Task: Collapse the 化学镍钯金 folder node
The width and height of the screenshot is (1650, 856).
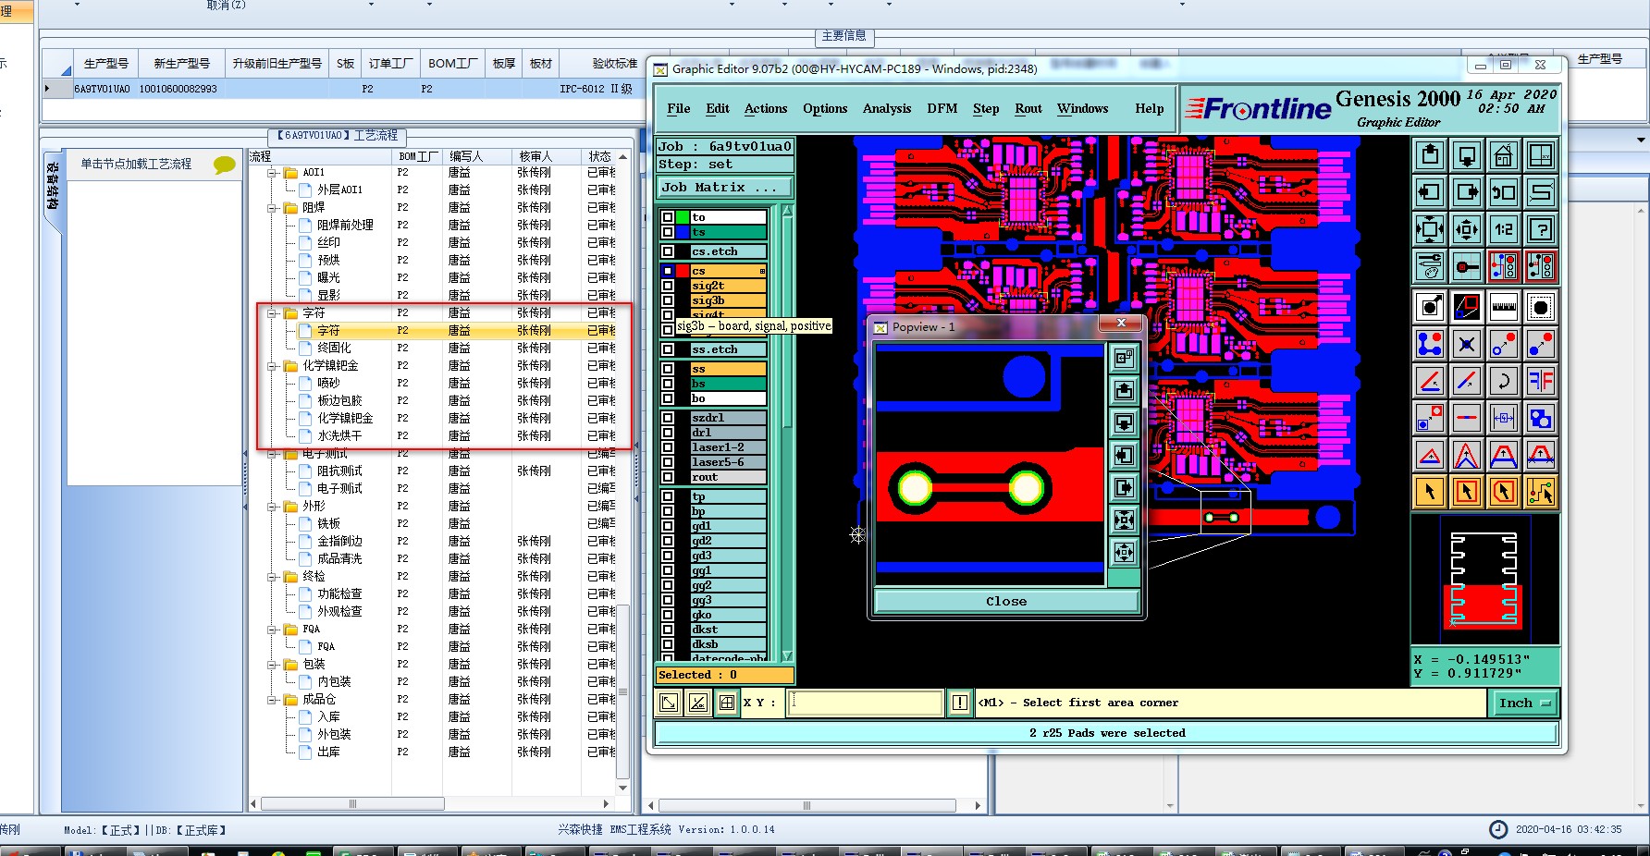Action: 273,366
